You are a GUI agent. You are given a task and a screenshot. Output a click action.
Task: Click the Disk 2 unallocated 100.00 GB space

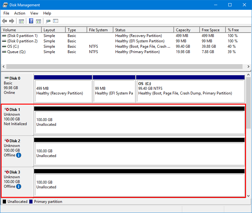point(139,153)
